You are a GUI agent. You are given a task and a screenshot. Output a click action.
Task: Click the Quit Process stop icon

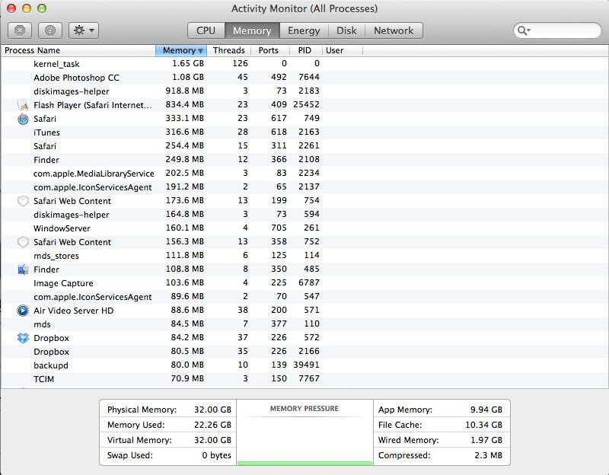coord(20,30)
